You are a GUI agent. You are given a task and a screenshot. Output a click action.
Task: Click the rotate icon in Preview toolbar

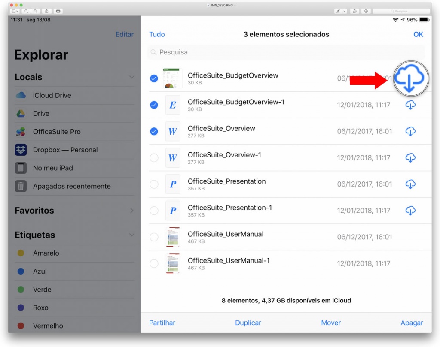(354, 11)
